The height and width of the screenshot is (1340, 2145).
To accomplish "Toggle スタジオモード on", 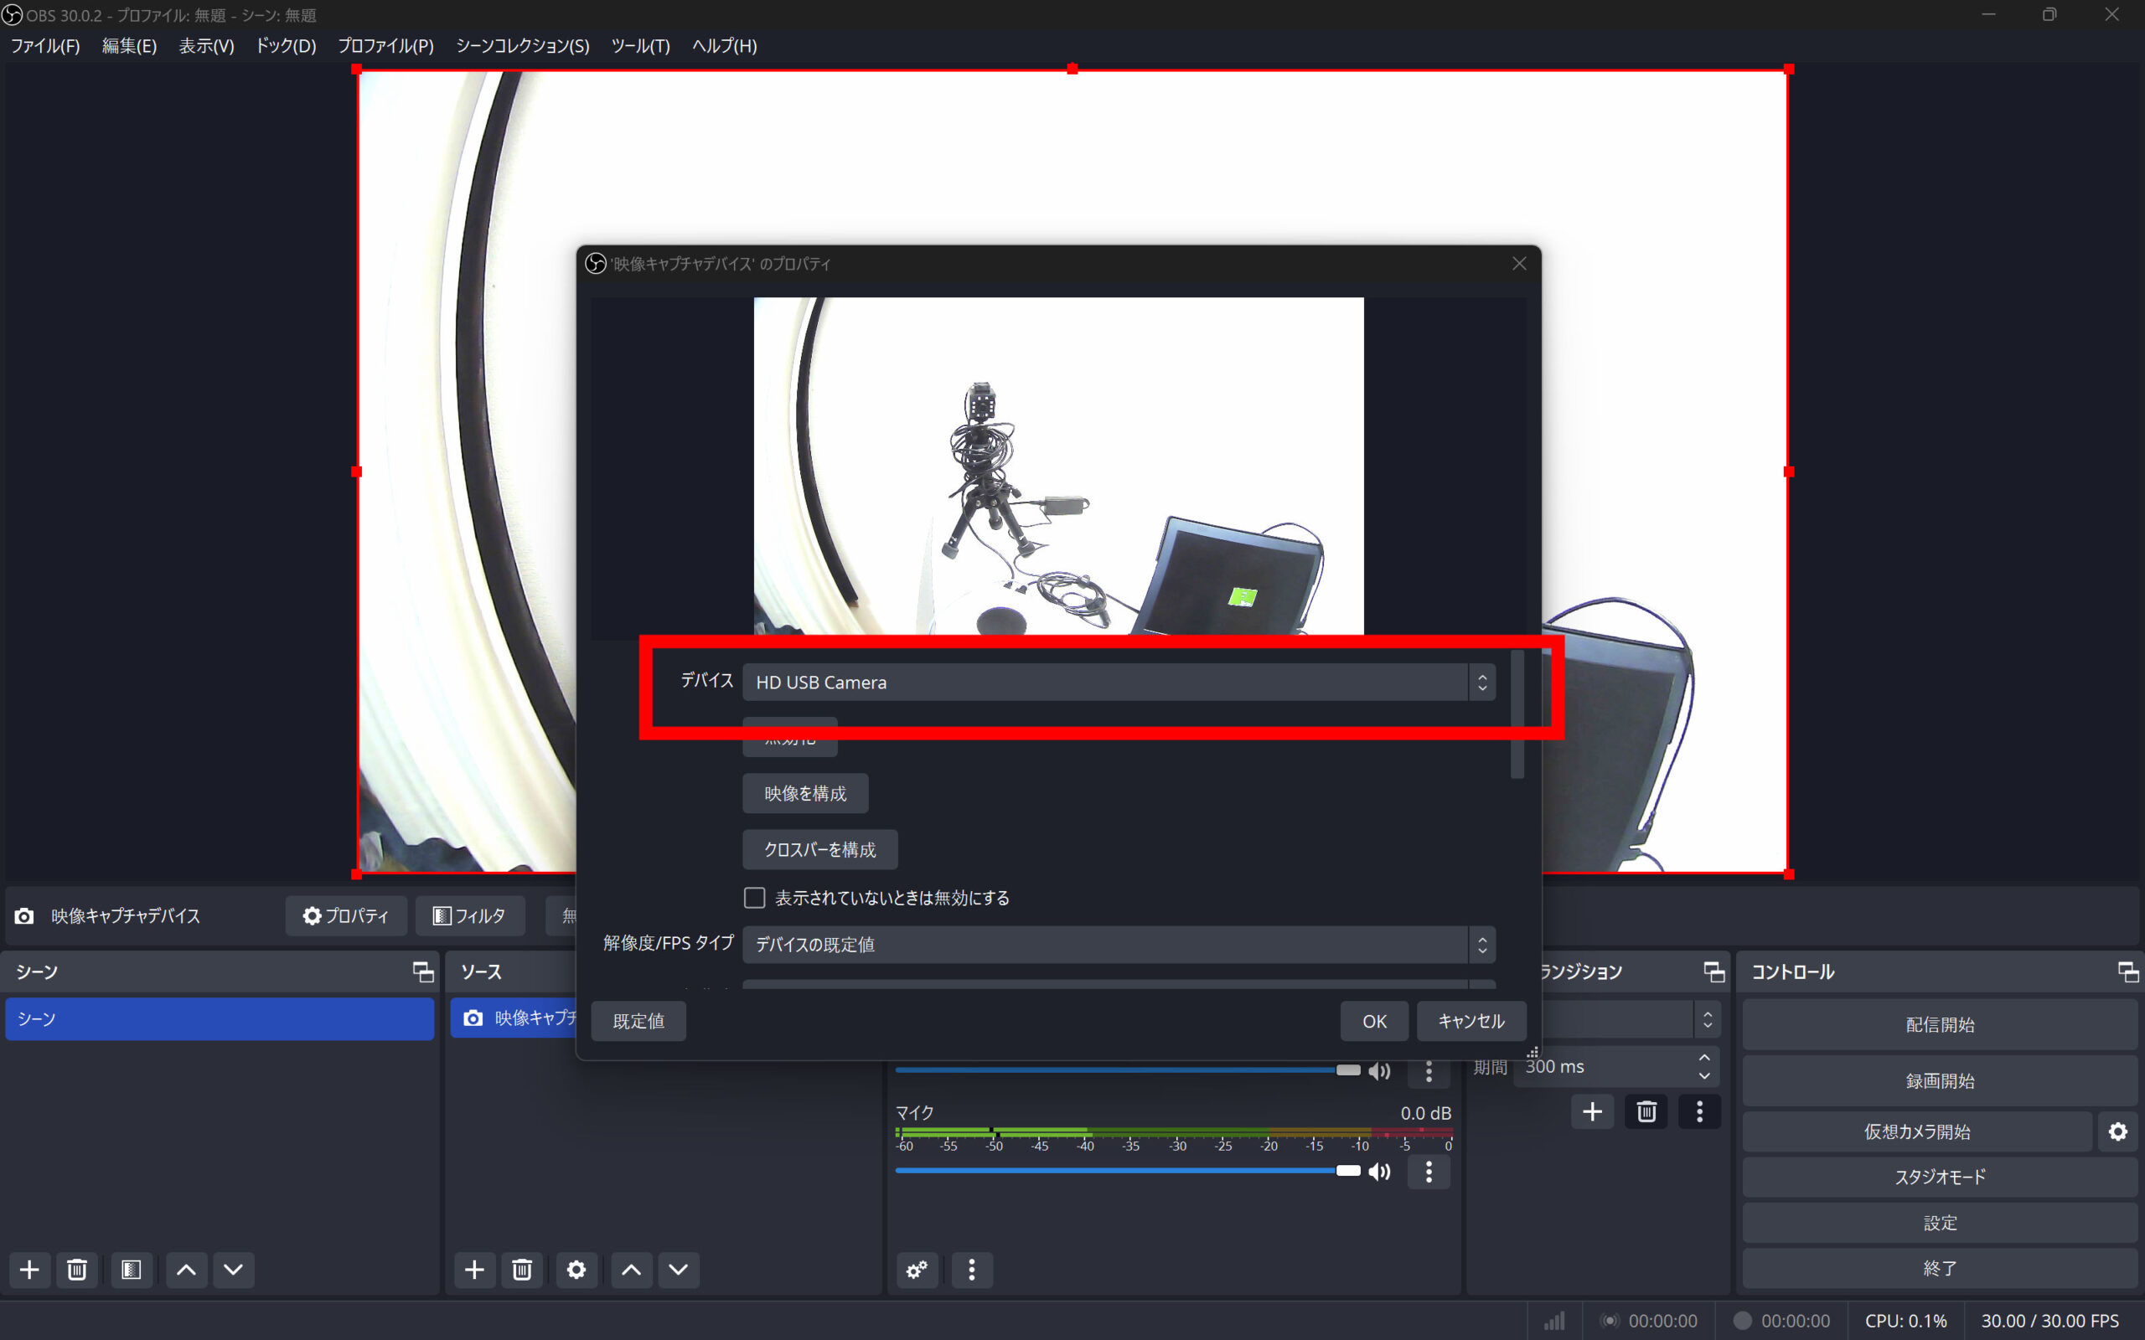I will [1940, 1177].
